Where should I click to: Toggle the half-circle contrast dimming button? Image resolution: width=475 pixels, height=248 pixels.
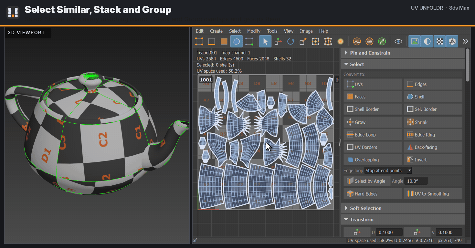pos(427,41)
